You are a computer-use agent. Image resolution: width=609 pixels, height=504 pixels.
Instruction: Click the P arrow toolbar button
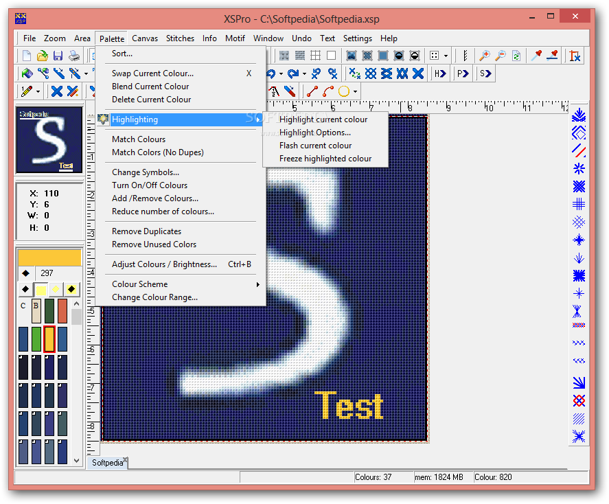coord(463,73)
